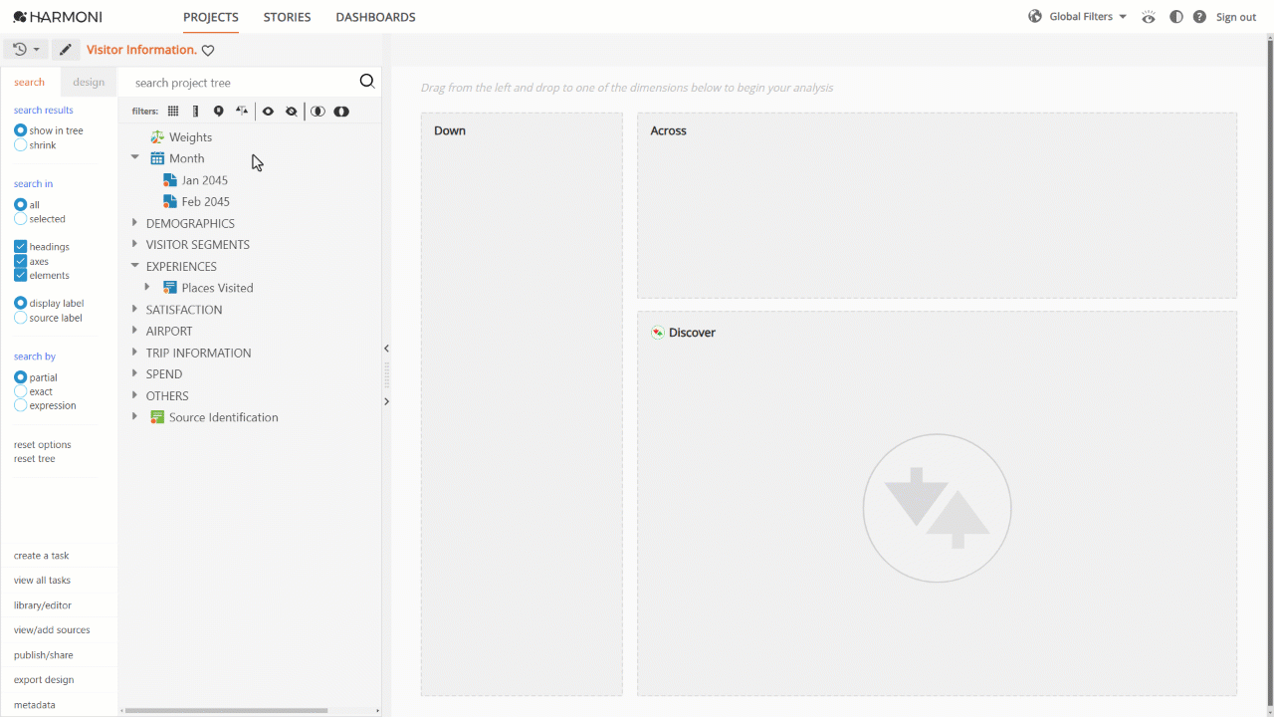Click the pin marker filter icon
This screenshot has height=717, width=1274.
219,112
